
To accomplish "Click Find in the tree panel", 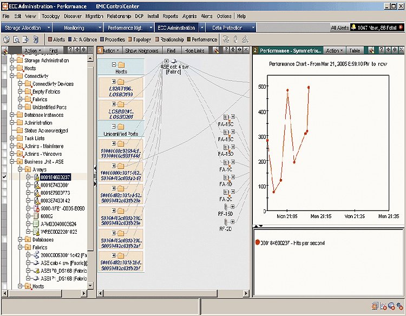I will [x=54, y=50].
